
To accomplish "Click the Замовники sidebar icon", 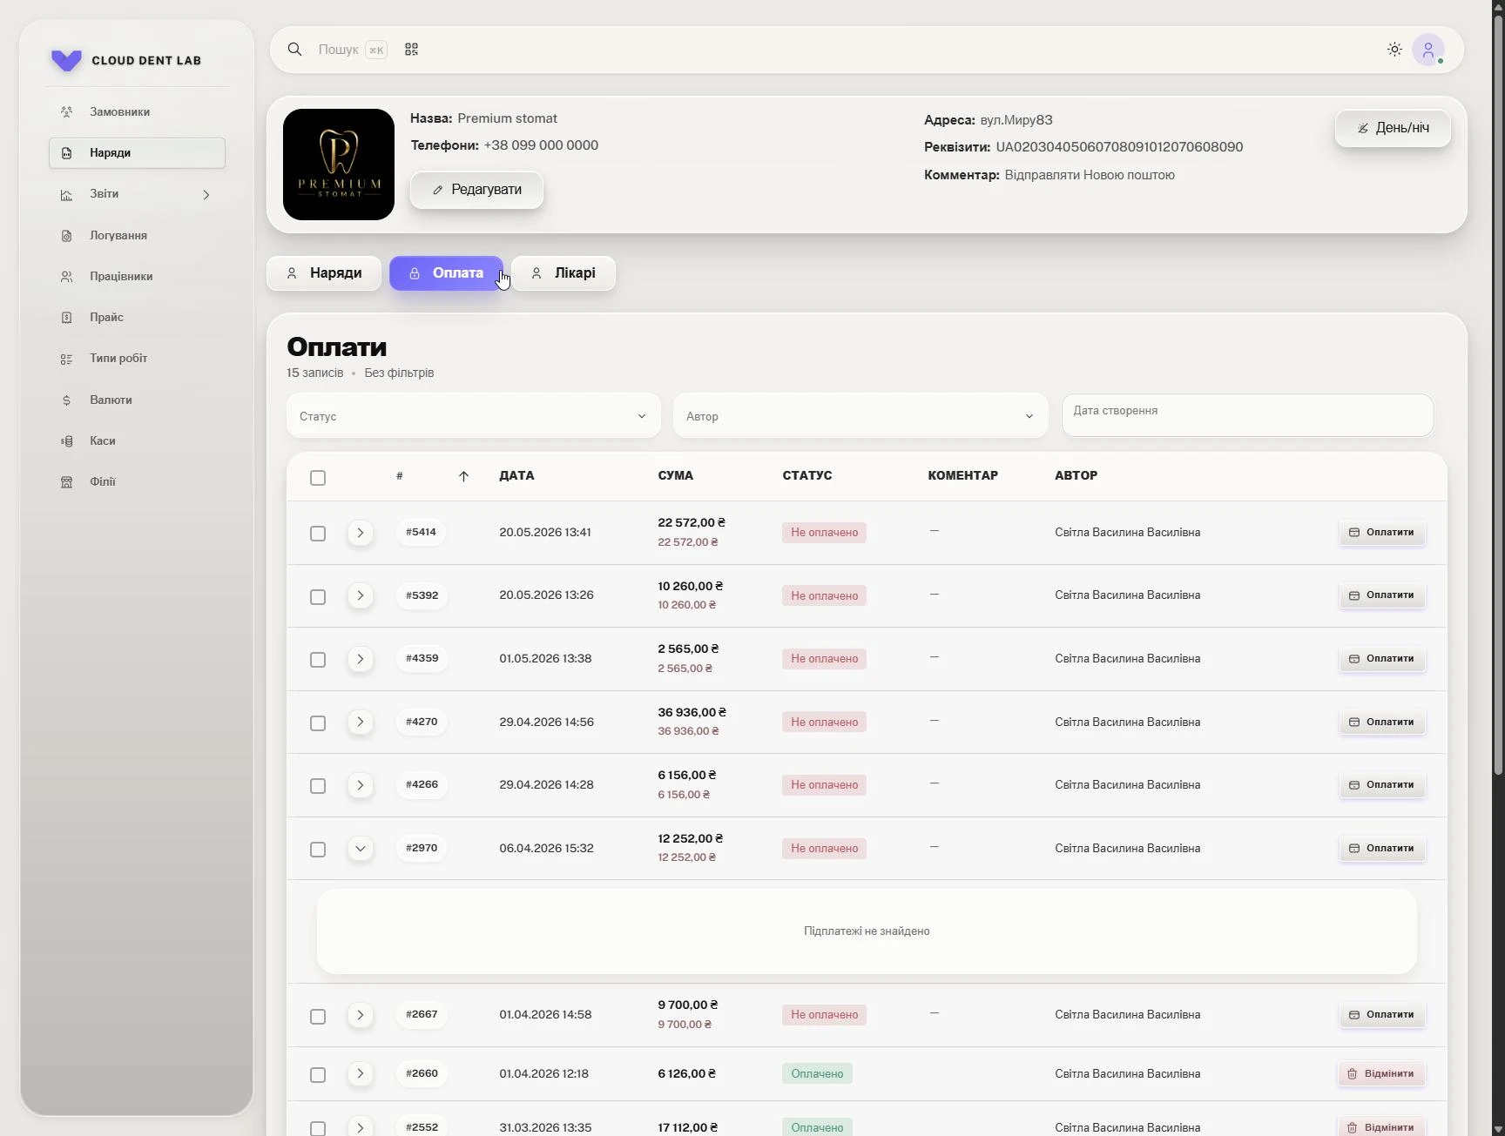I will (x=66, y=111).
